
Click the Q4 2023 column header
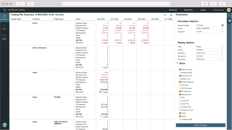coord(101,19)
